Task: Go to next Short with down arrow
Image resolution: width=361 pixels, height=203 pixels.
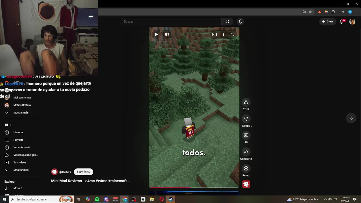Action: [351, 118]
